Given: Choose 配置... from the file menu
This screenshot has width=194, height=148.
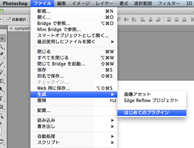Looking at the screenshot, I should pyautogui.click(x=74, y=110).
